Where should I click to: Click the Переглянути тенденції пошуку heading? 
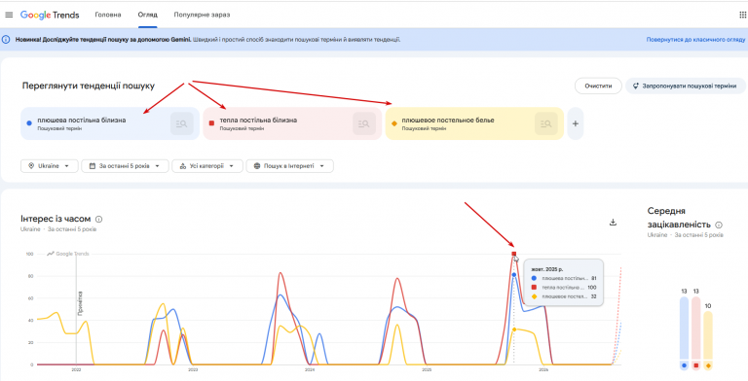[x=89, y=87]
